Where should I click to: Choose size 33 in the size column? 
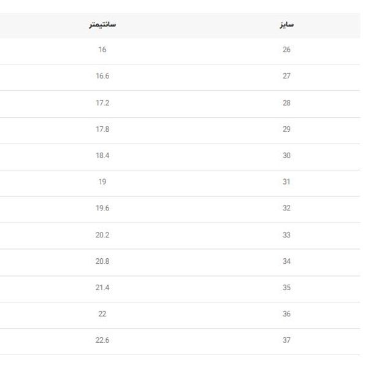click(x=286, y=235)
